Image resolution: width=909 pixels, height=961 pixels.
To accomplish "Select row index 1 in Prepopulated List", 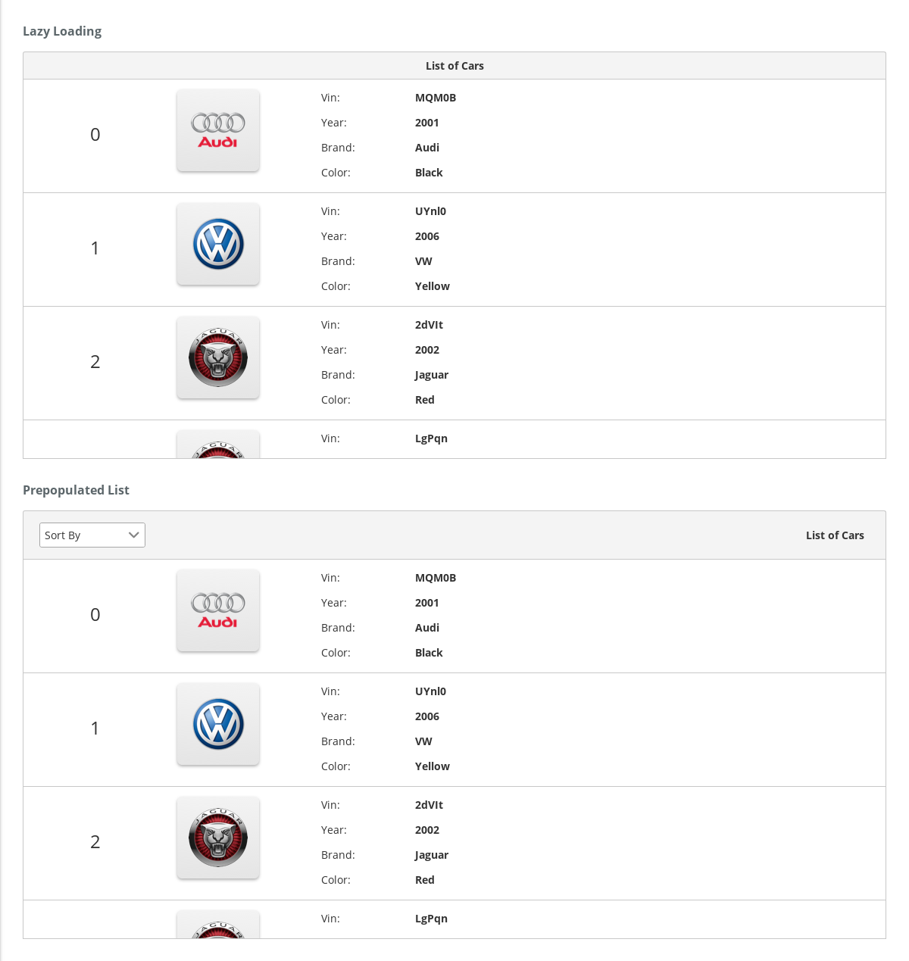I will coord(95,729).
